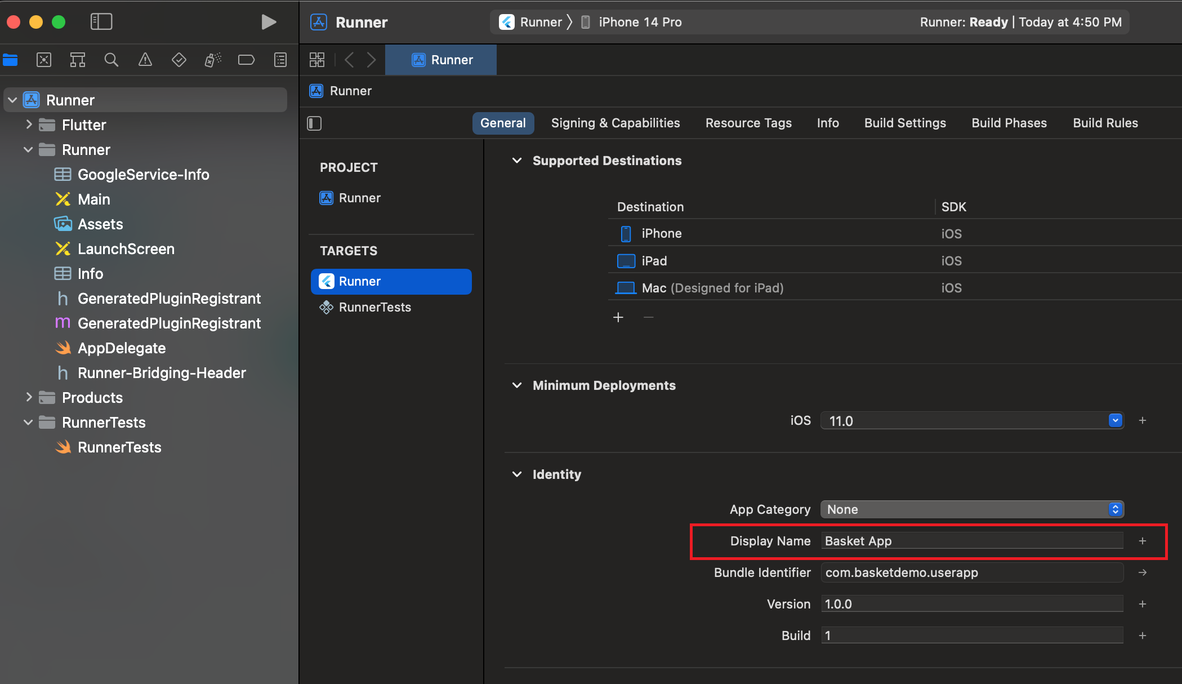Open the Find navigator magnifier icon

coord(111,60)
